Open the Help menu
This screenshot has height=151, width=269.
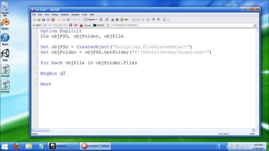[x=92, y=15]
